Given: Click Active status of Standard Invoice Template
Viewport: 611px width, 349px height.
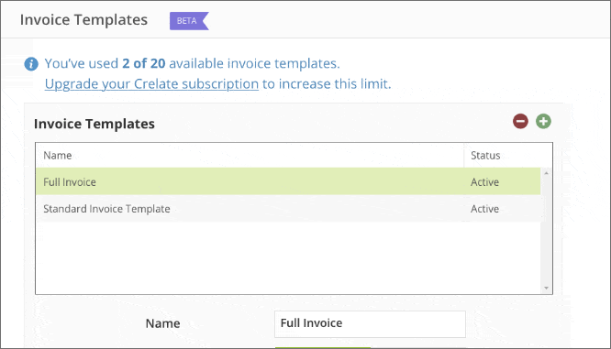Looking at the screenshot, I should coord(484,209).
